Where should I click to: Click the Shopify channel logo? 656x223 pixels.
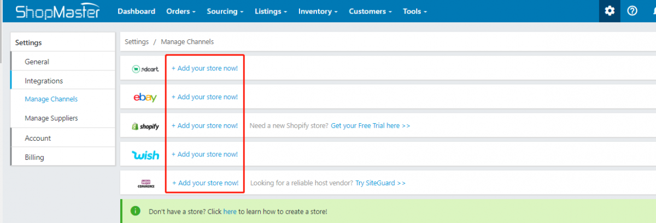pos(145,126)
